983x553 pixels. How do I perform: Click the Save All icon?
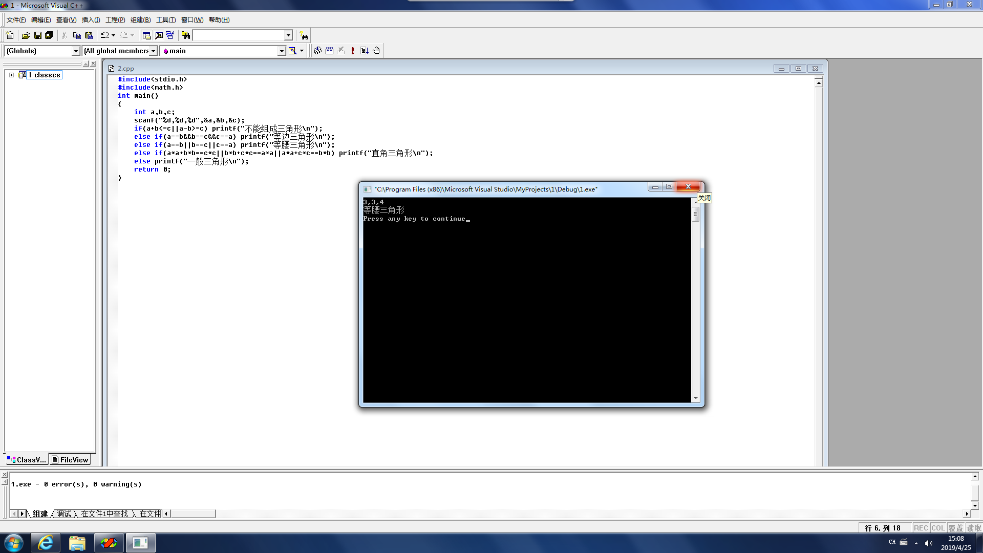[49, 35]
